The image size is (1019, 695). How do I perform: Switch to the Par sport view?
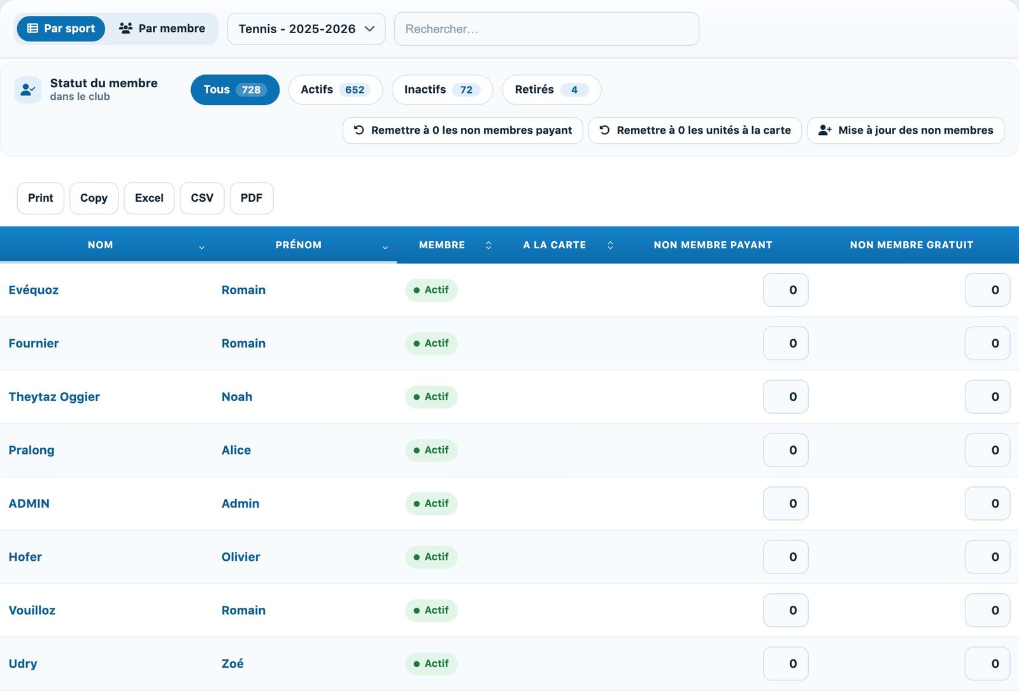61,29
